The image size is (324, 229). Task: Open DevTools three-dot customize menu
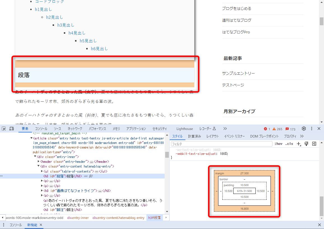point(312,129)
